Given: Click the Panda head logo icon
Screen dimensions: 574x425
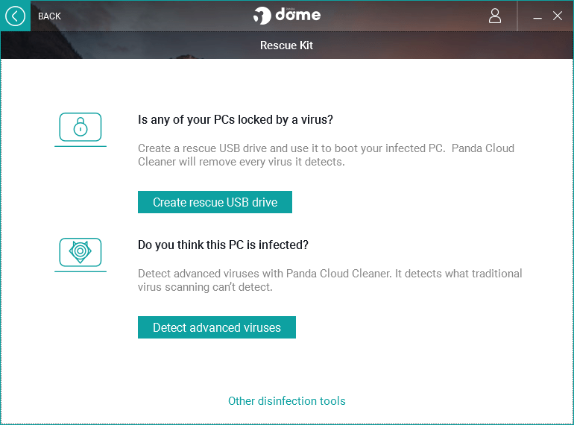Looking at the screenshot, I should [x=262, y=16].
